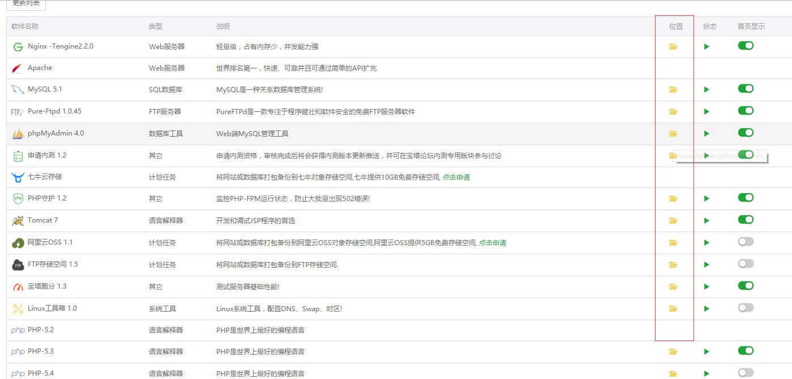Switch off phpMyAdmin homepage display
This screenshot has width=792, height=379.
click(746, 132)
